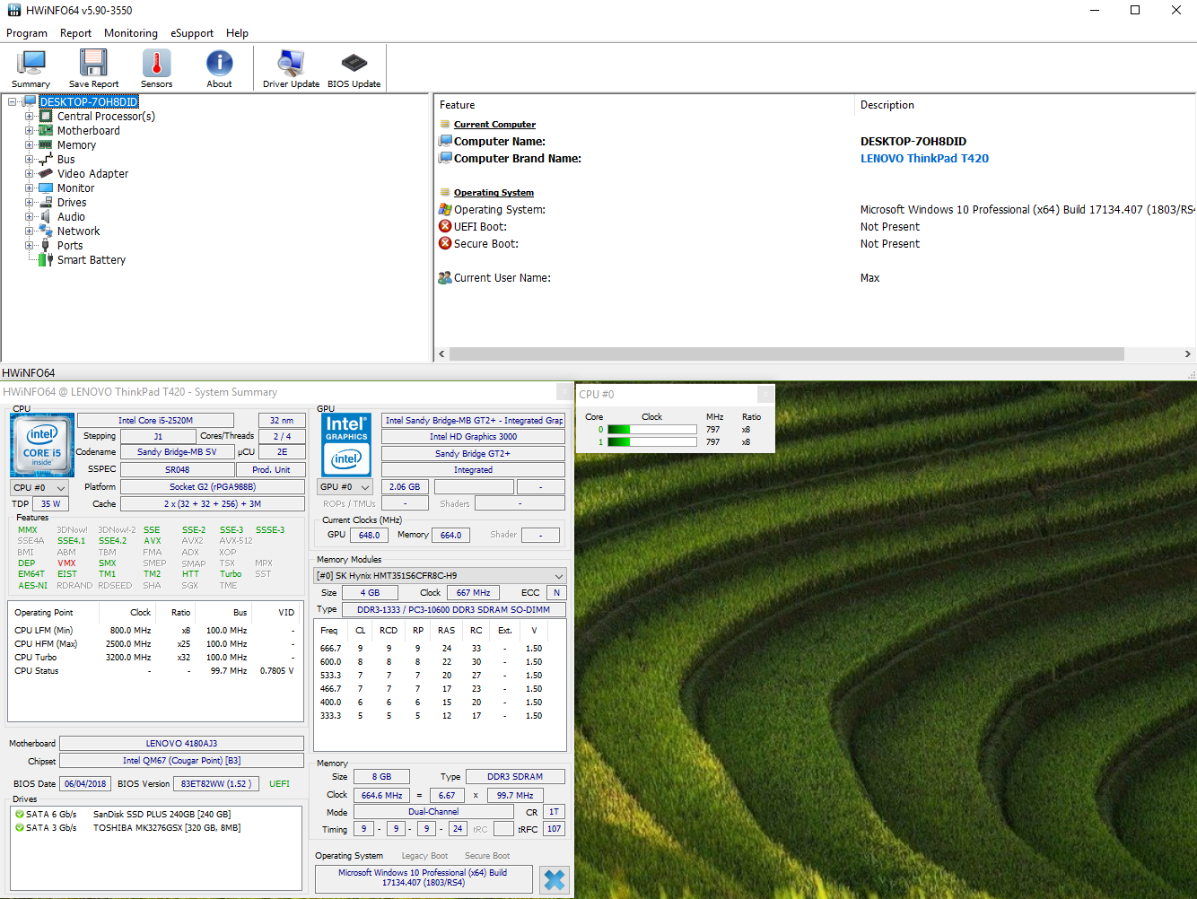Screen dimensions: 1197x899
Task: Click the Core 0 clock bar
Action: click(652, 430)
